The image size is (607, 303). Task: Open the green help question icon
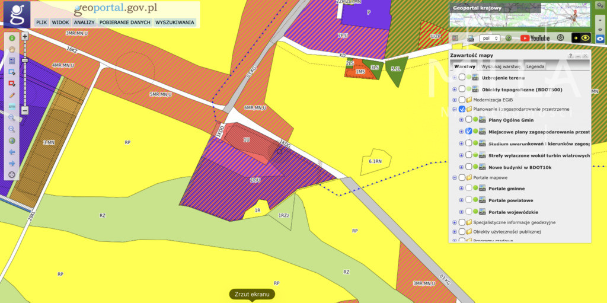(x=509, y=39)
